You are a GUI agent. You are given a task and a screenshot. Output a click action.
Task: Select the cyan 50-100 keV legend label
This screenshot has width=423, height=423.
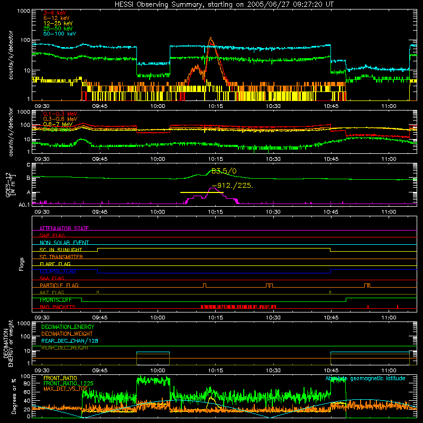(59, 34)
